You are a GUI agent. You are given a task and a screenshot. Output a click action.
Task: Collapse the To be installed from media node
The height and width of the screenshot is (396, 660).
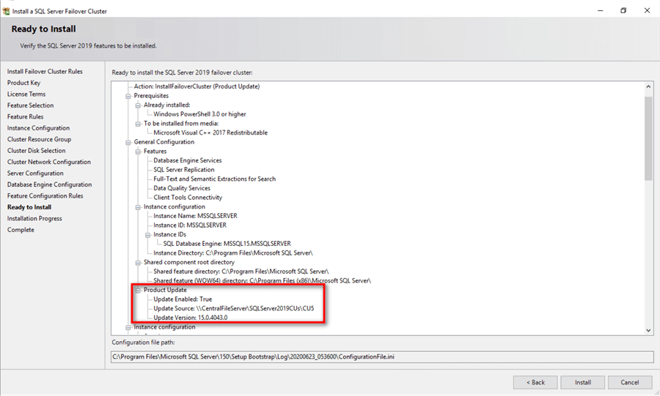tap(138, 124)
